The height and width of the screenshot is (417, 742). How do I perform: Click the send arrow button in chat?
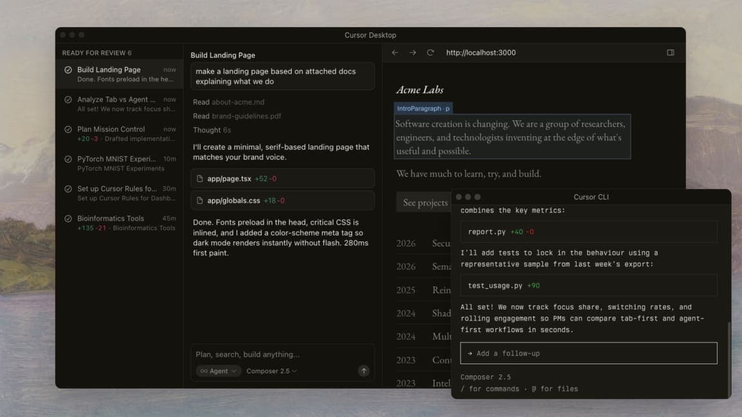(363, 371)
